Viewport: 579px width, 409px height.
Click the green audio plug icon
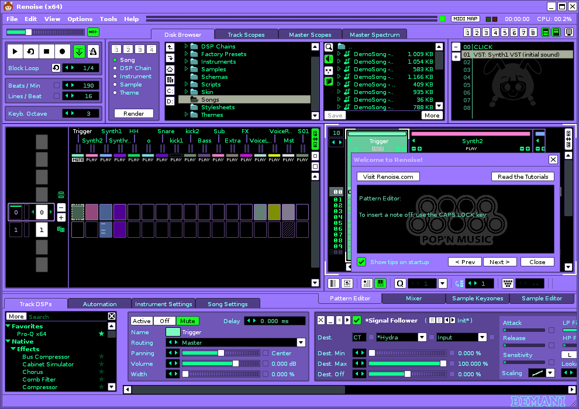(93, 32)
